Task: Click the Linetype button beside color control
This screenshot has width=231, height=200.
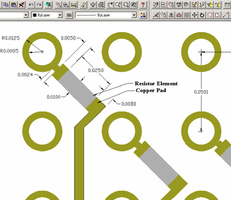Action: [69, 15]
